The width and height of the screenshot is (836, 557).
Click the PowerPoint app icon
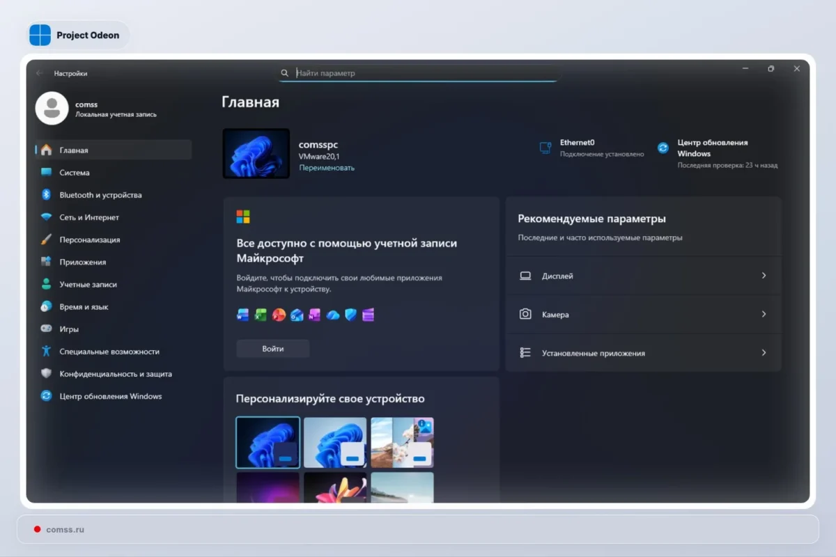pyautogui.click(x=279, y=315)
